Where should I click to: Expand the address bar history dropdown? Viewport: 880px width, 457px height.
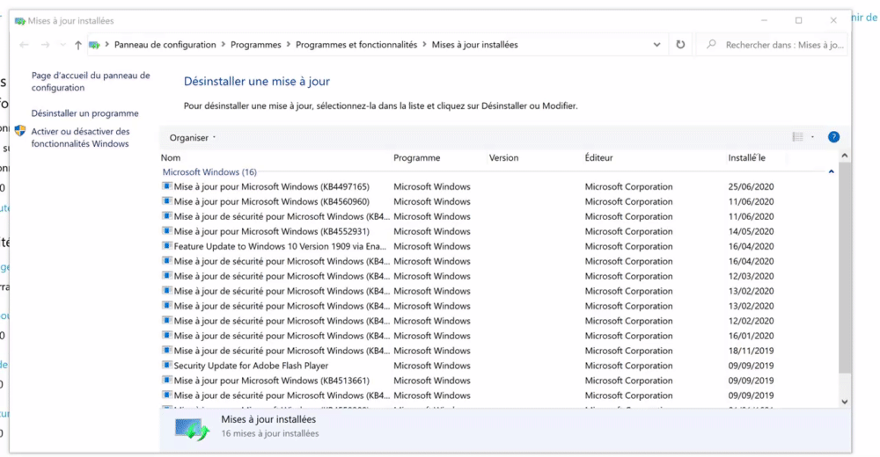pos(656,45)
